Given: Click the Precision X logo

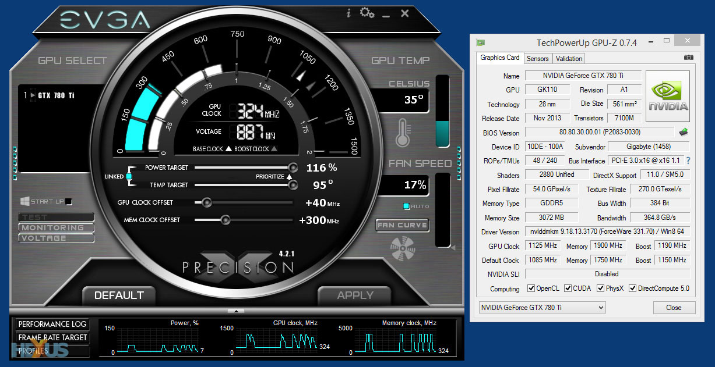Looking at the screenshot, I should coord(238,263).
